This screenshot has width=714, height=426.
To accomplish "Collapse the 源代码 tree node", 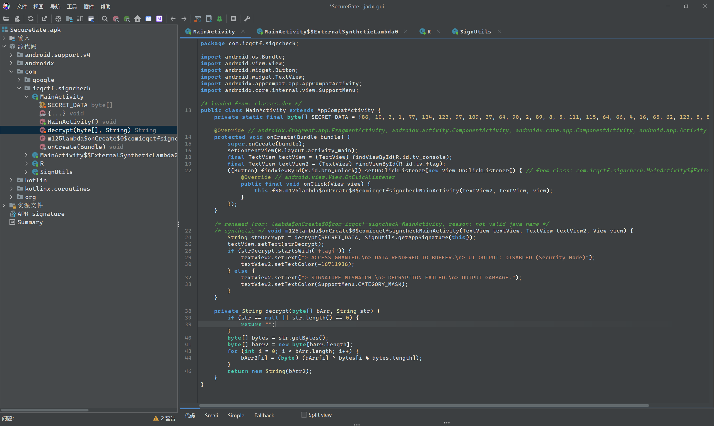I will coord(4,46).
